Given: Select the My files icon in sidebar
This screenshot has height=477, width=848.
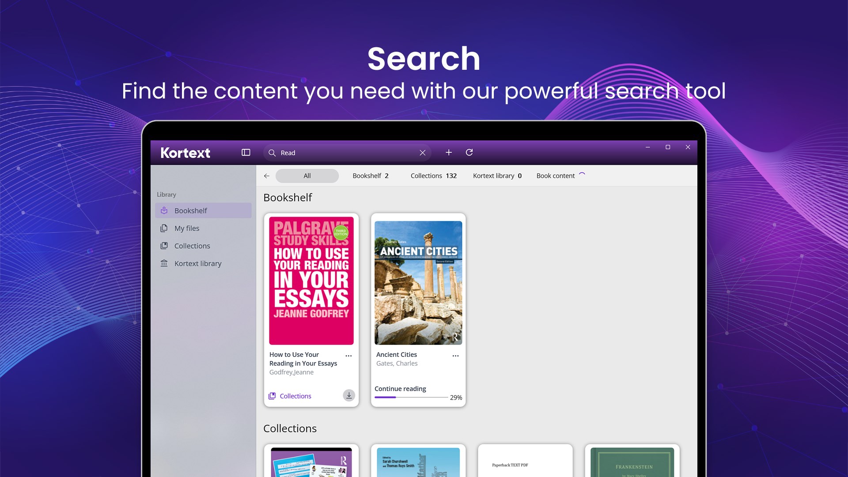Looking at the screenshot, I should coord(164,228).
